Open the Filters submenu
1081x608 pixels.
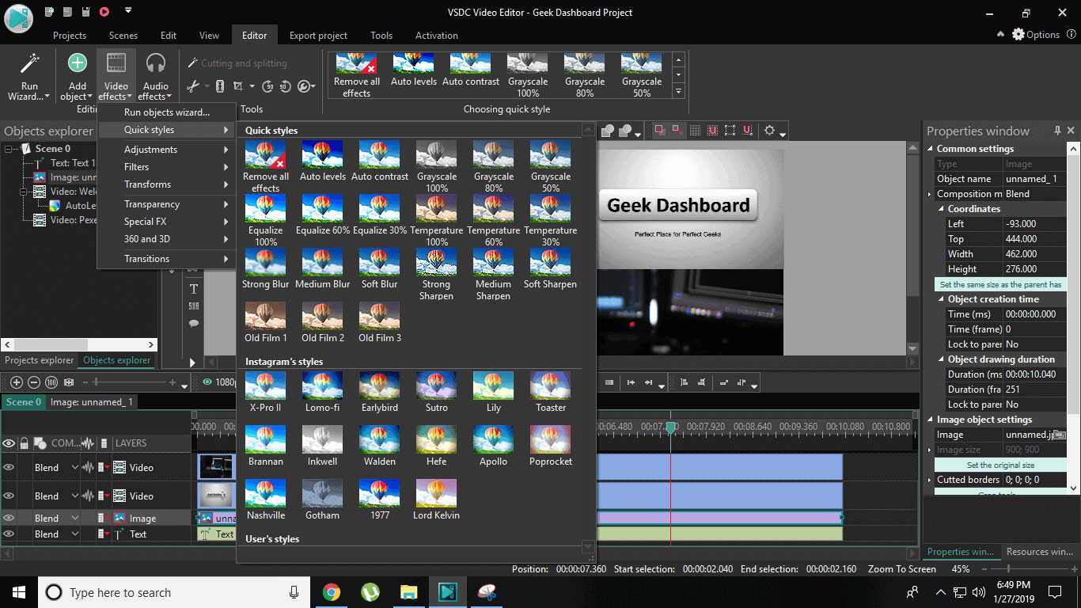[x=167, y=167]
